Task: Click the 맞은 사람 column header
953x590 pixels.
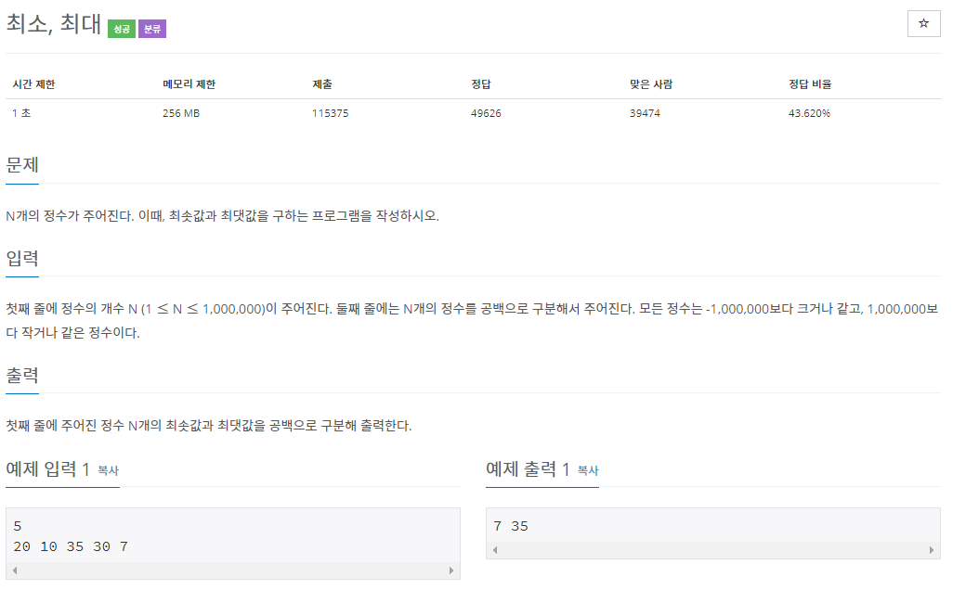Action: click(x=651, y=84)
